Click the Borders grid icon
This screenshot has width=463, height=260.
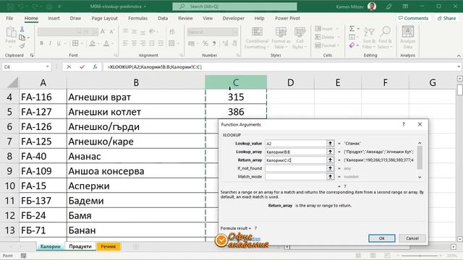pyautogui.click(x=75, y=43)
